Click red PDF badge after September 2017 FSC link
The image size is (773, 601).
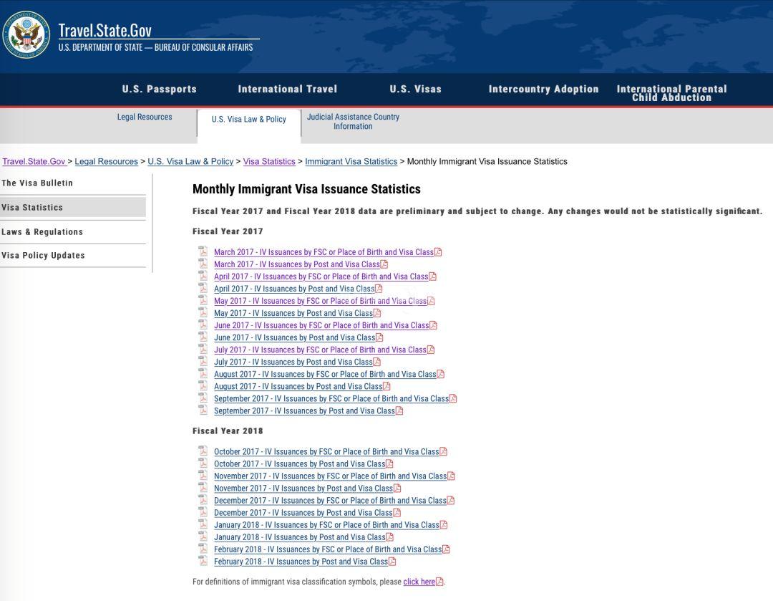453,398
